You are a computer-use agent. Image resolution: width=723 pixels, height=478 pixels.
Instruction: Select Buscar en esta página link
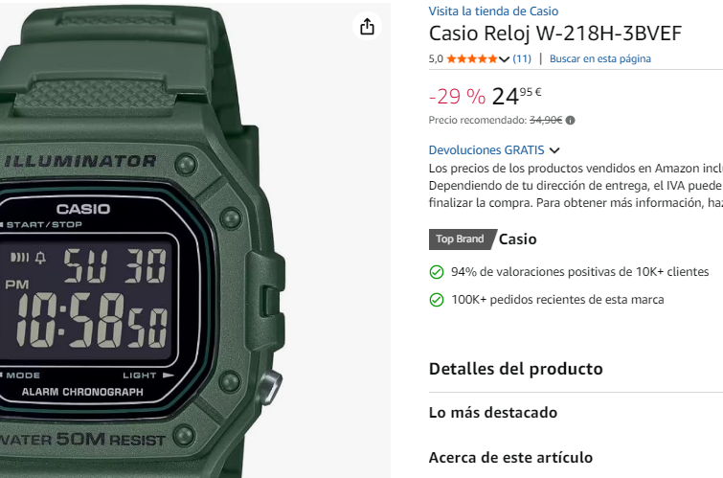[599, 58]
